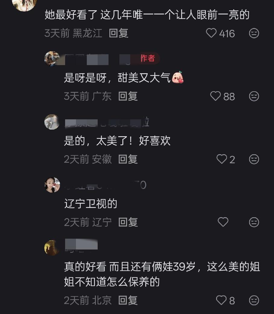Viewport: 274px width, 314px height.
Task: Reply to the author's Guangdong comment
Action: pos(128,96)
